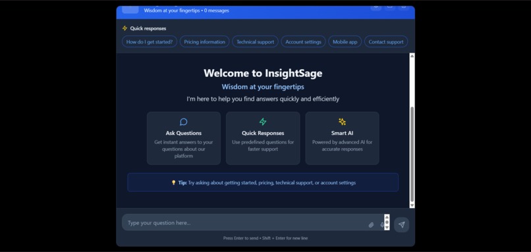Click the 'Press Enter to send' hint text
Image resolution: width=531 pixels, height=252 pixels.
[x=265, y=238]
